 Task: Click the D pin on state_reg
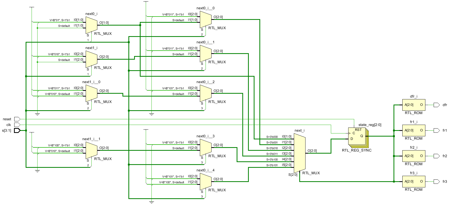click(x=352, y=139)
